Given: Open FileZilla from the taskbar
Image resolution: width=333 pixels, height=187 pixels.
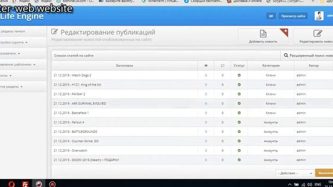Looking at the screenshot, I should click(25, 184).
